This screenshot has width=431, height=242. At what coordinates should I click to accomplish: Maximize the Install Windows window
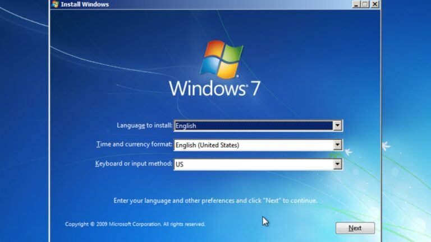(x=365, y=4)
